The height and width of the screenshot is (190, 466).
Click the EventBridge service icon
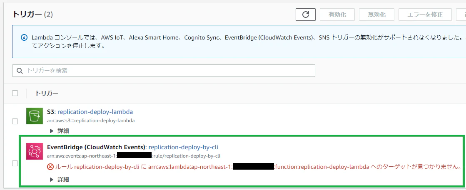pyautogui.click(x=35, y=151)
